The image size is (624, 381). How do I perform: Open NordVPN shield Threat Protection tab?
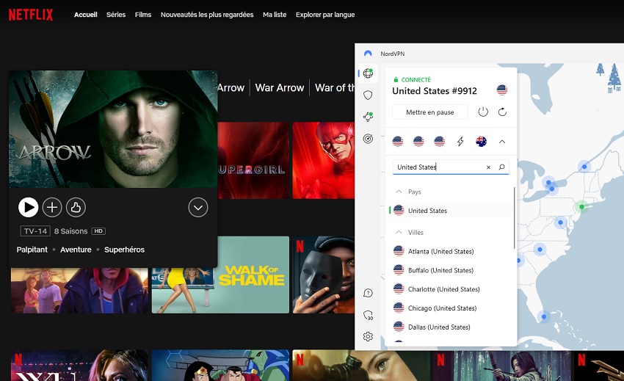[368, 95]
